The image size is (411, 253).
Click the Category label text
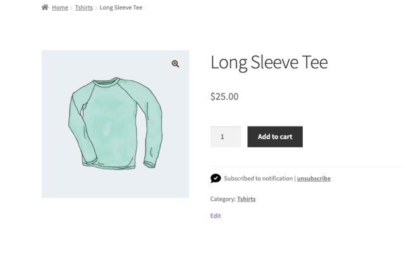tap(223, 199)
